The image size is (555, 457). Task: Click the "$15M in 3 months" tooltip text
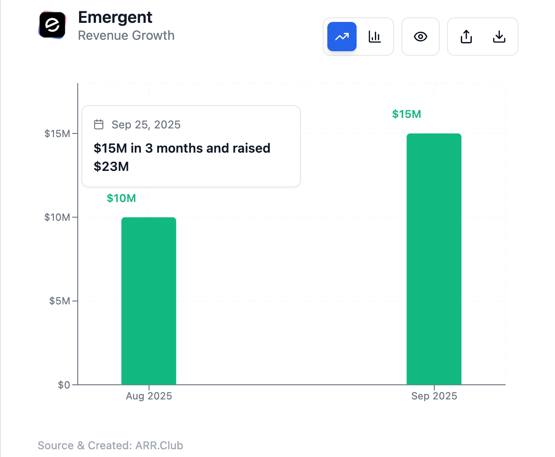(182, 157)
